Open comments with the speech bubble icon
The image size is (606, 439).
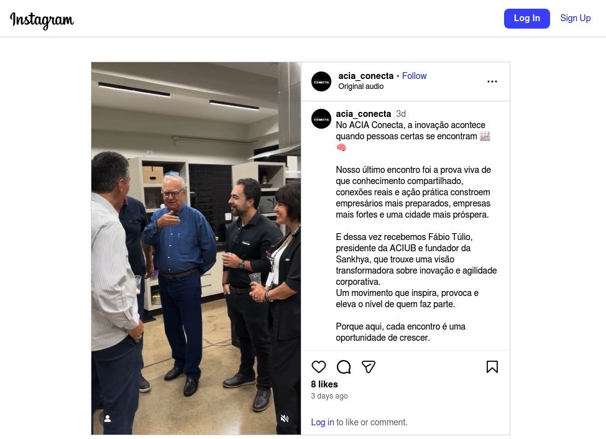pos(344,367)
